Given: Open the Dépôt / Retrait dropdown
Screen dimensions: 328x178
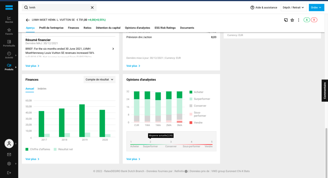Looking at the screenshot, I should point(293,8).
